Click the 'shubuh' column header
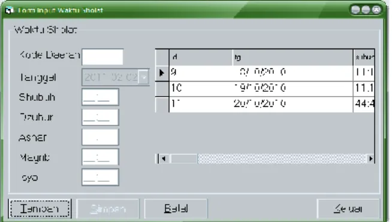This screenshot has width=392, height=222. [364, 58]
